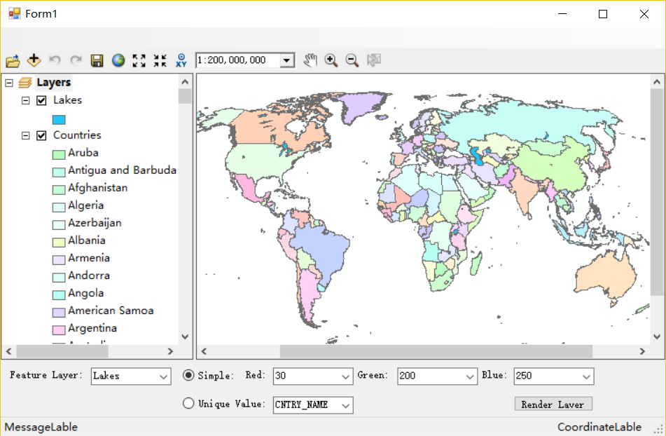
Task: Click map view scroll up arrow
Action: pyautogui.click(x=657, y=82)
